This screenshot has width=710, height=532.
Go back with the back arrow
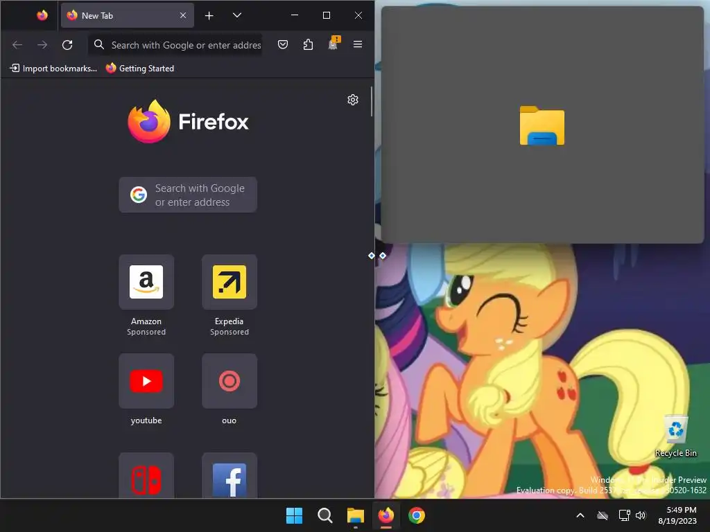click(17, 44)
